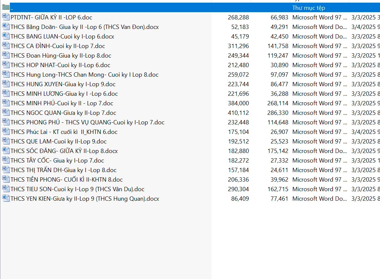Select THCS Hung Long-THCS Chan Mong file
Image resolution: width=380 pixels, height=279 pixels.
(x=84, y=75)
